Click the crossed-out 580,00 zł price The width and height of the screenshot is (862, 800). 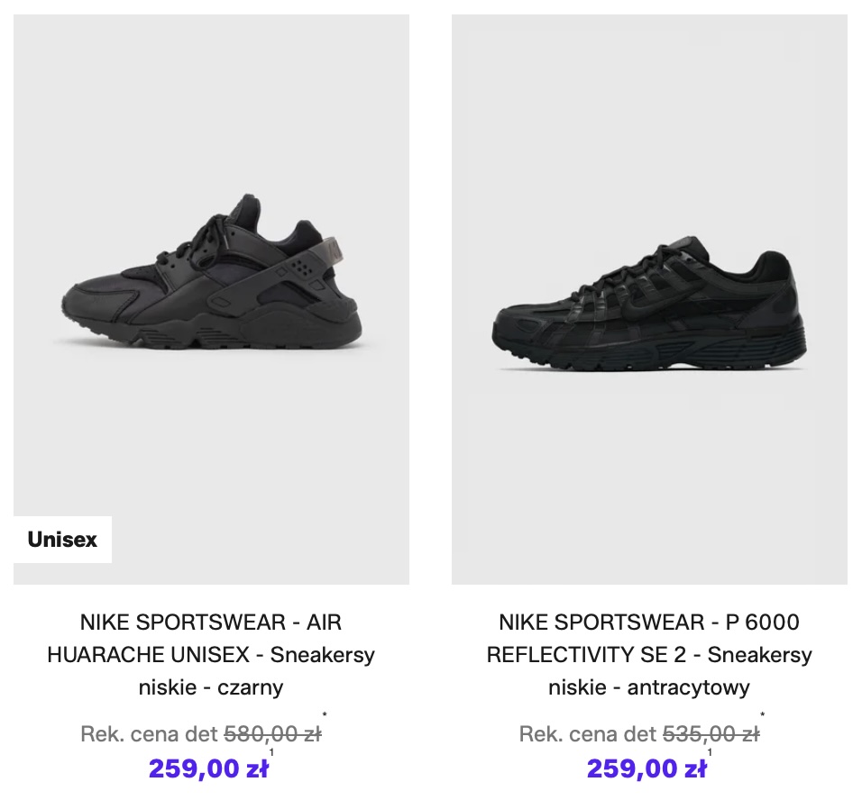(x=272, y=734)
